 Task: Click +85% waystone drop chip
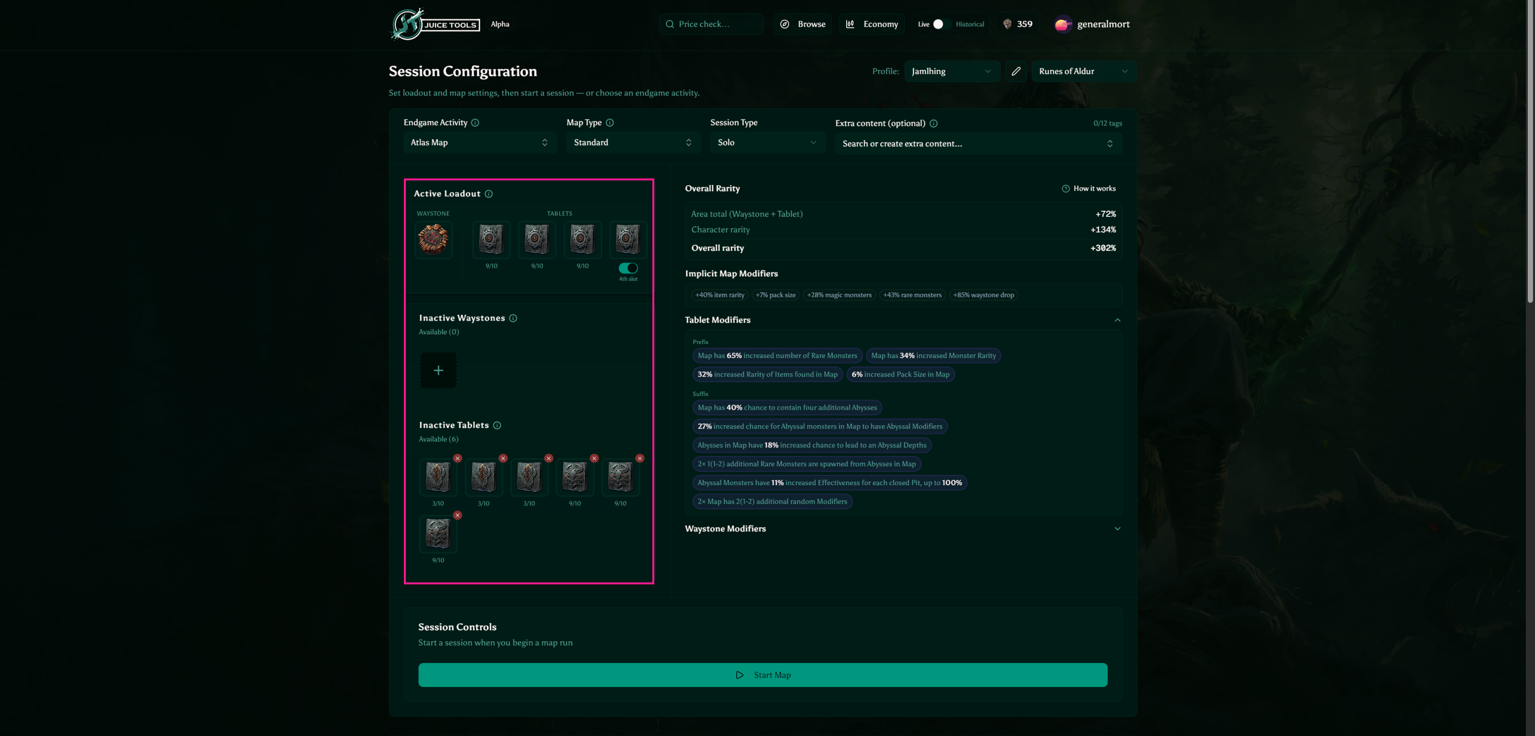coord(983,295)
